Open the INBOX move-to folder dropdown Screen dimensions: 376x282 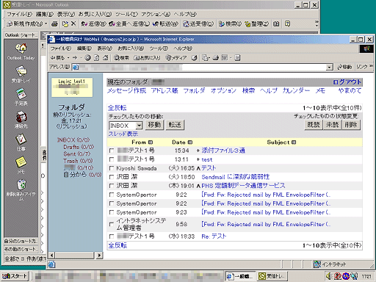(139, 126)
